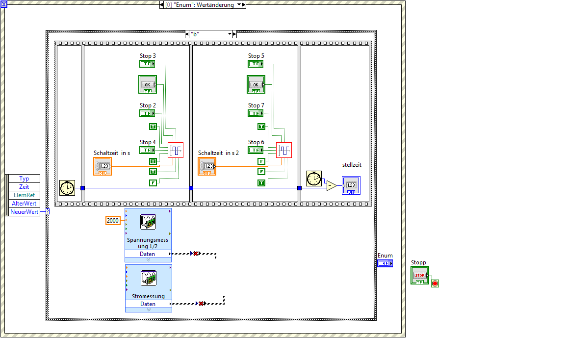Go to previous event case with left arrow
The width and height of the screenshot is (565, 360).
pos(162,5)
